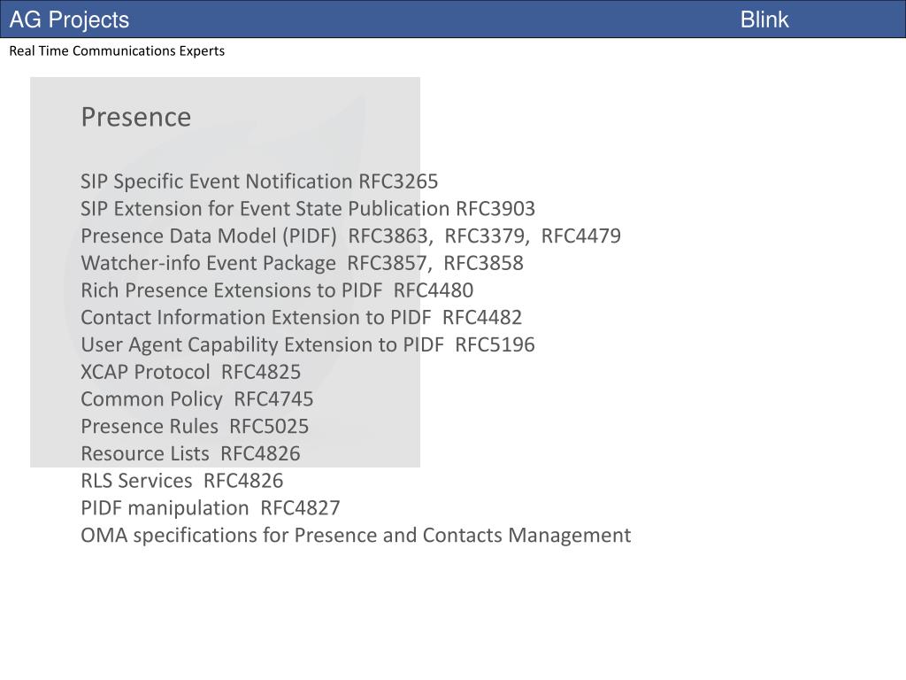Select SIP Specific Event Notification RFC3265 line
This screenshot has height=680, width=906.
tap(259, 182)
